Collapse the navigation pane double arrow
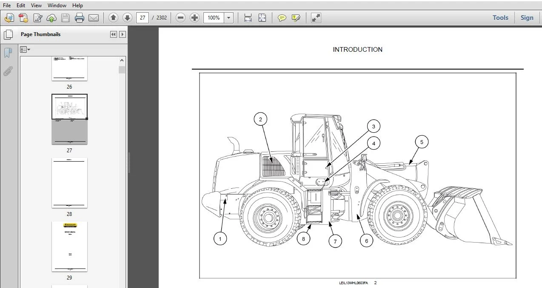Viewport: 542px width, 288px height. 114,35
